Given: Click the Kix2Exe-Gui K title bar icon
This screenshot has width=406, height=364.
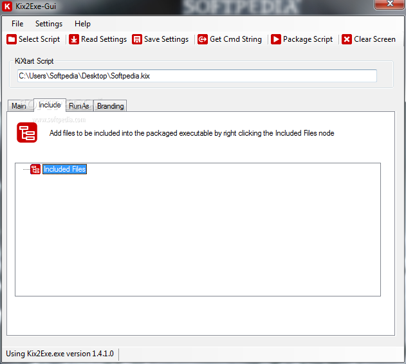Looking at the screenshot, I should pos(7,6).
